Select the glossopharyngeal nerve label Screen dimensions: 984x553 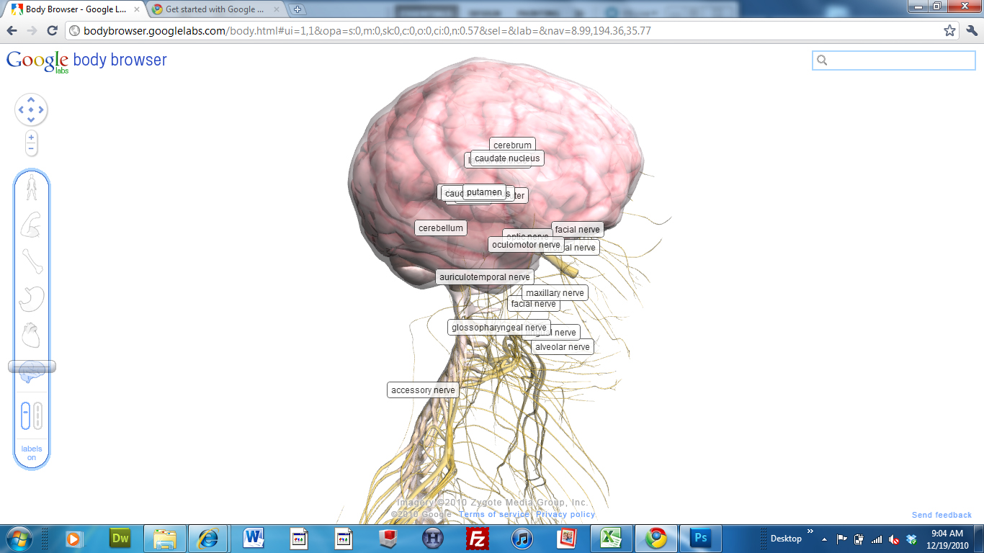coord(499,328)
